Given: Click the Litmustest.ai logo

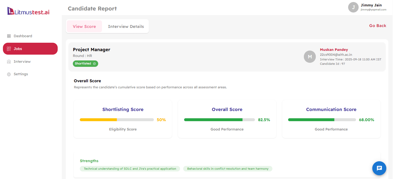Looking at the screenshot, I should (28, 10).
